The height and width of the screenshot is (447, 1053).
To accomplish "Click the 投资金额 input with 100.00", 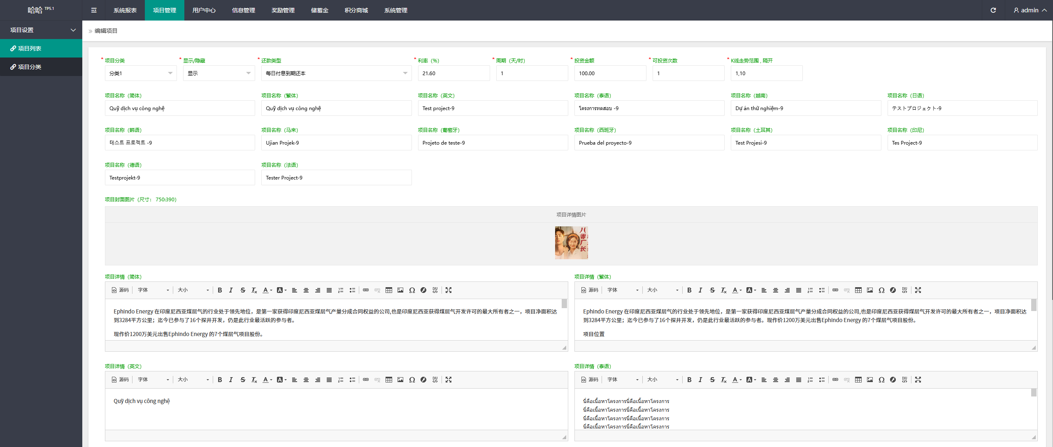I will click(x=610, y=73).
